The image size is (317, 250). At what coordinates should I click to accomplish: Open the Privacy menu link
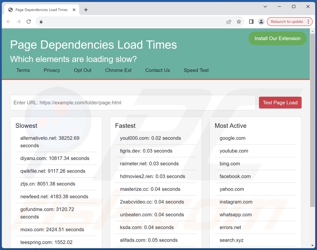(52, 70)
